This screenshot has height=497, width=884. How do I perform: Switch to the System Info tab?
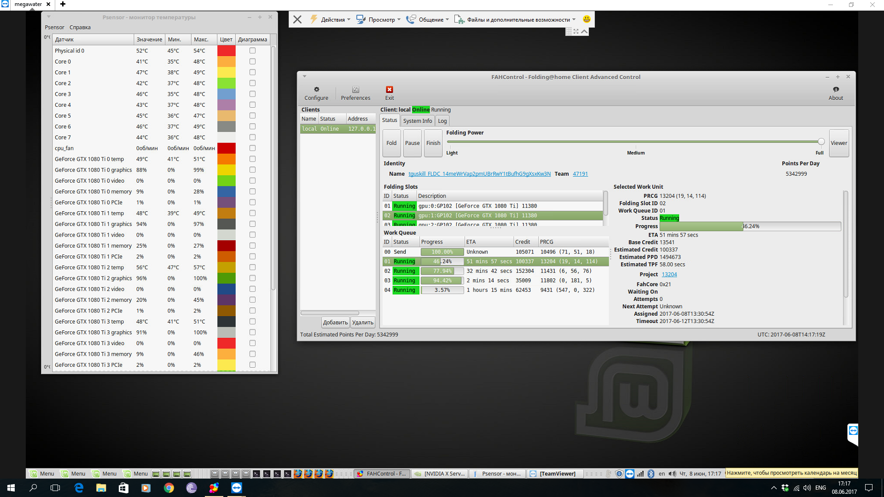(417, 121)
